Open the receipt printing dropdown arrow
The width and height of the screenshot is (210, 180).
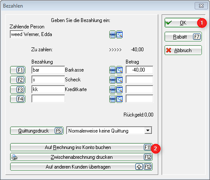pyautogui.click(x=148, y=130)
